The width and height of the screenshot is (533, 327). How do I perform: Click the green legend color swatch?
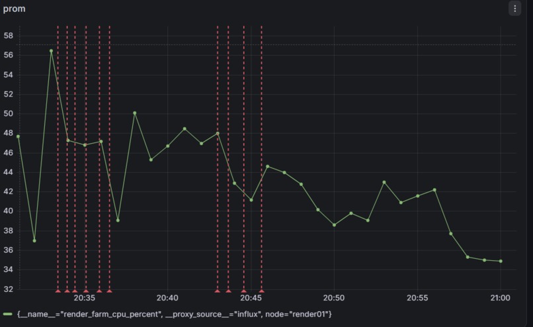pyautogui.click(x=7, y=314)
